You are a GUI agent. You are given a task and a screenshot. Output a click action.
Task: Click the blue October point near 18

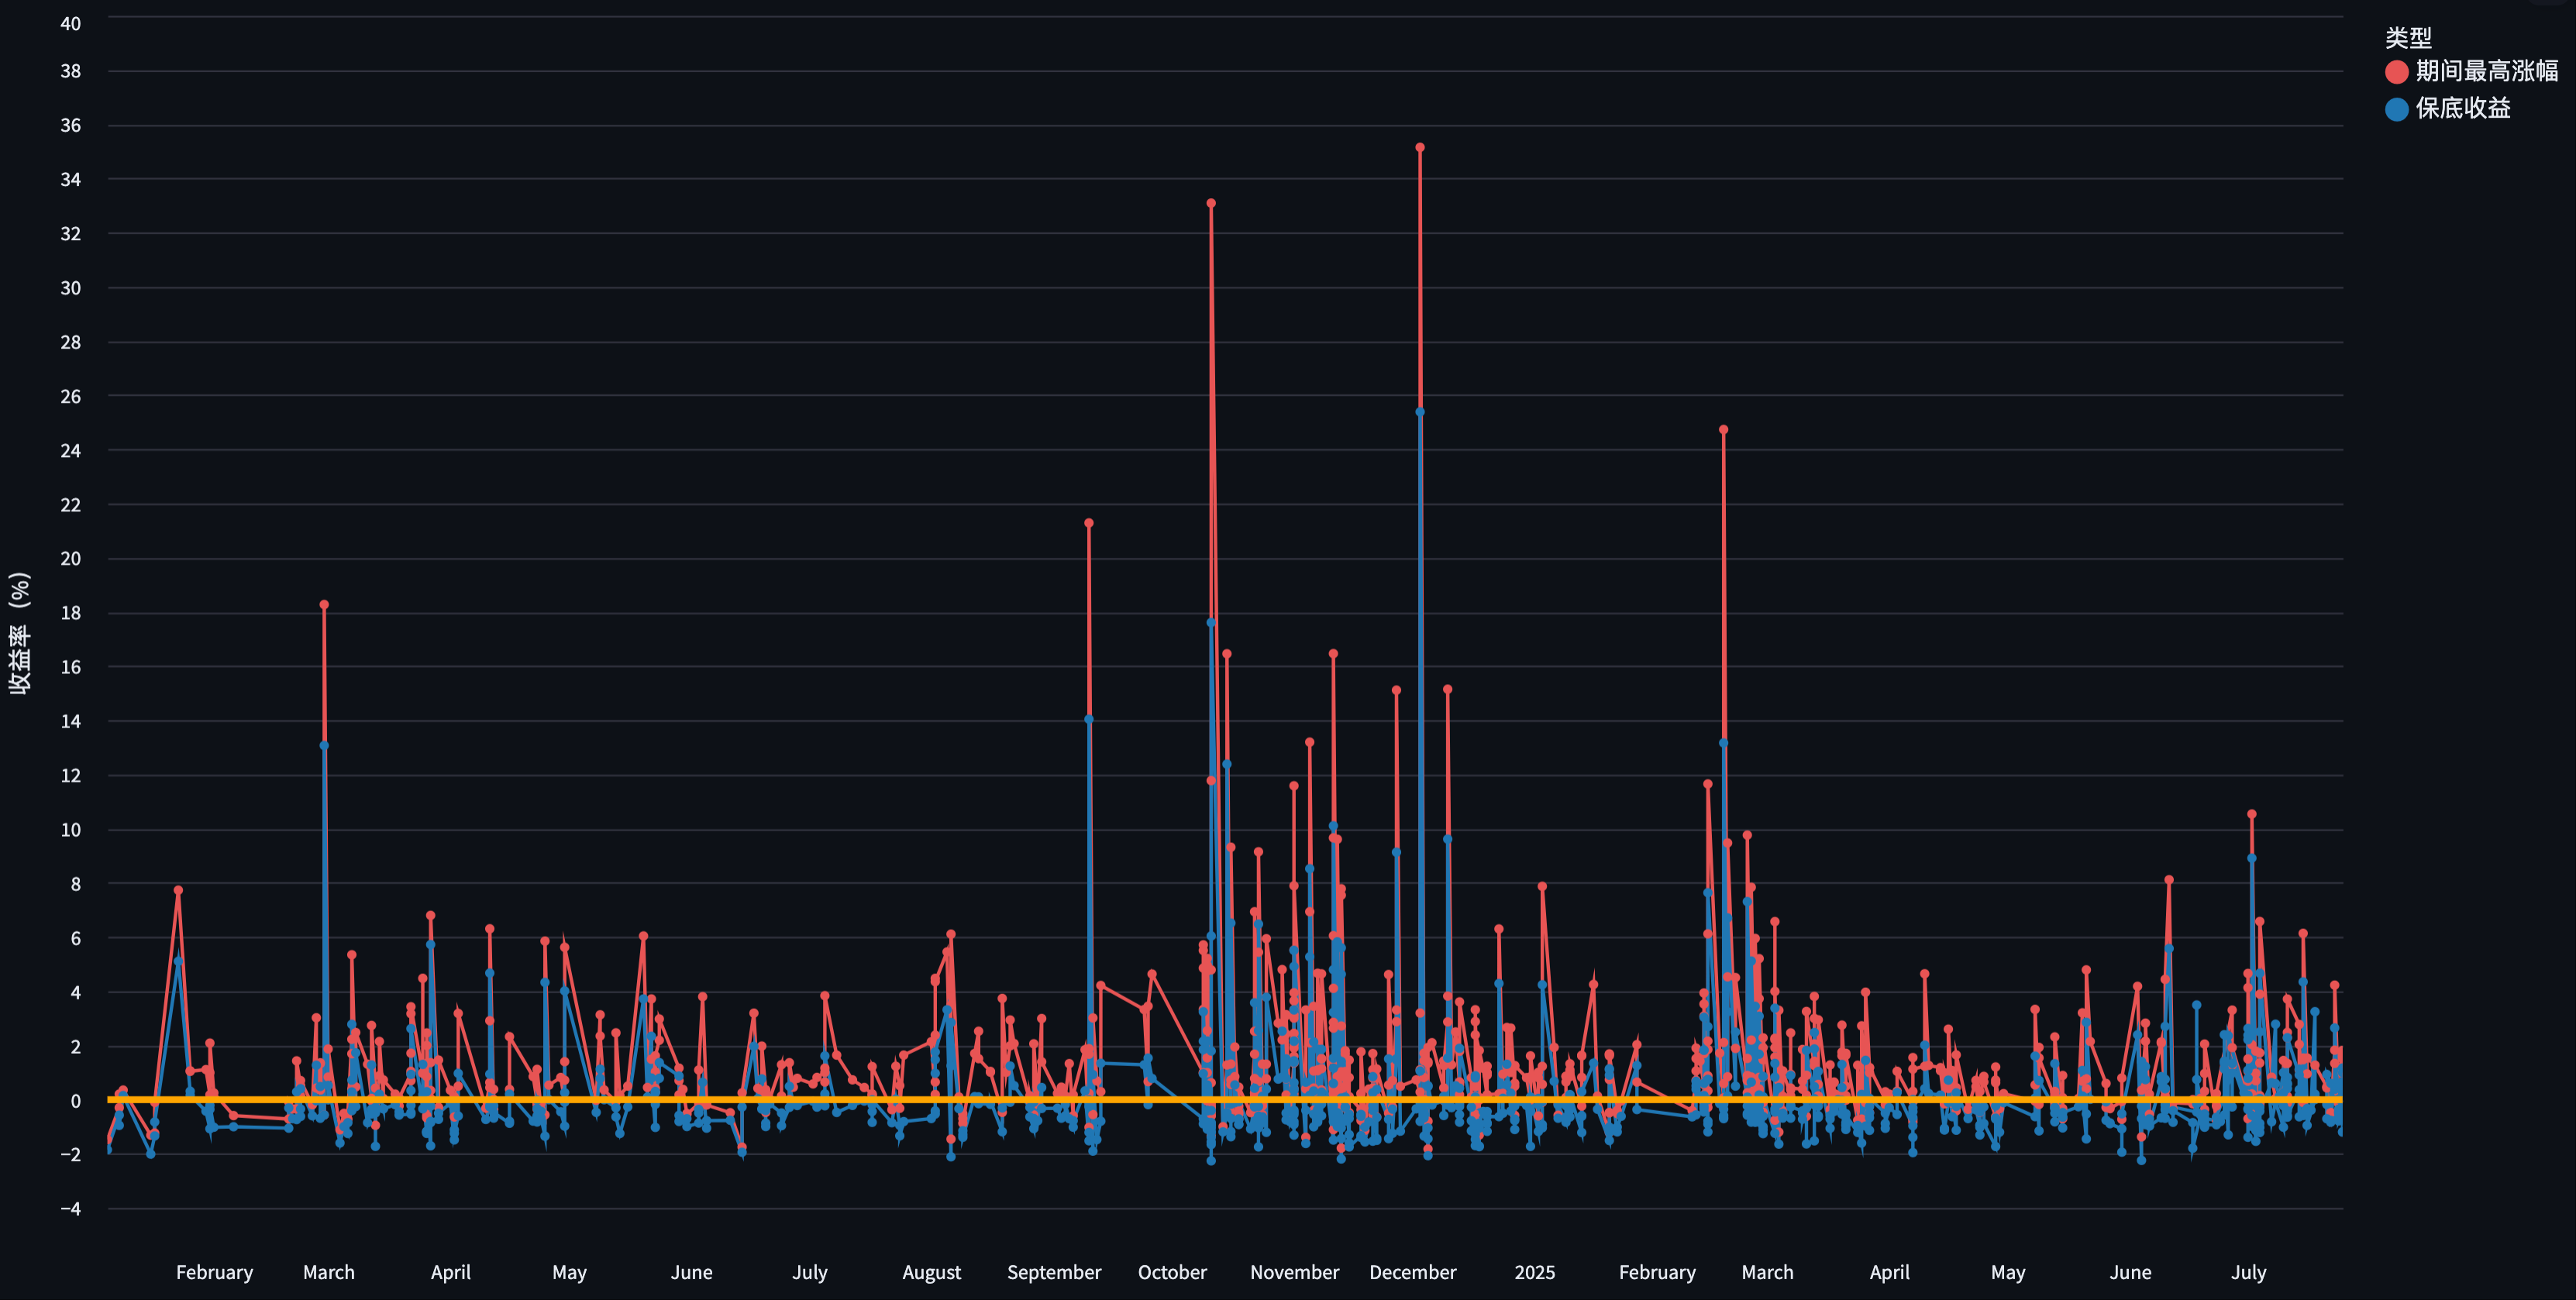(x=1211, y=623)
